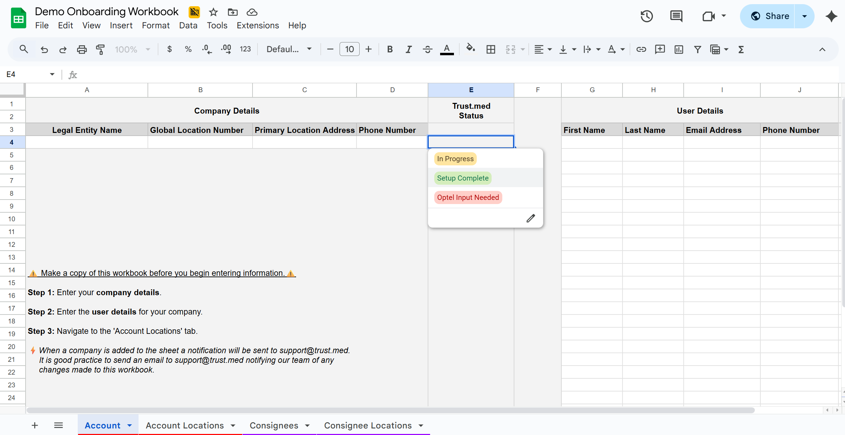Open more number formats 123

point(245,49)
